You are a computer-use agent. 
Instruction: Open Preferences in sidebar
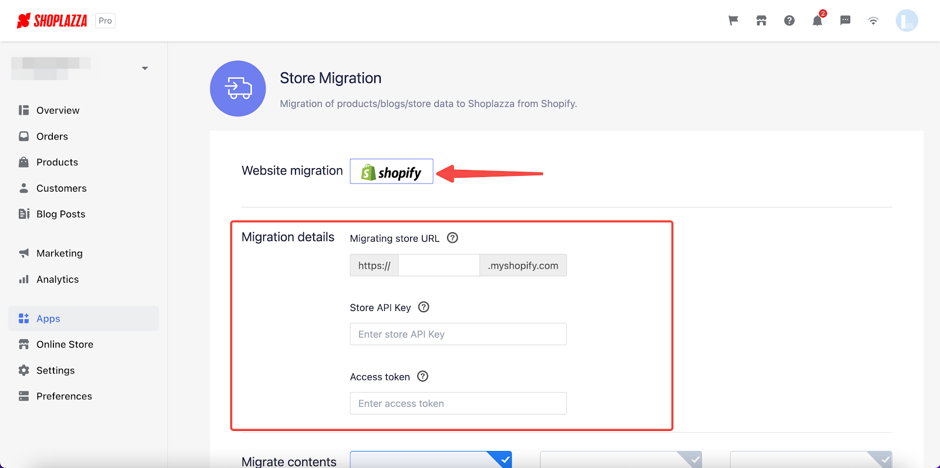[83, 396]
